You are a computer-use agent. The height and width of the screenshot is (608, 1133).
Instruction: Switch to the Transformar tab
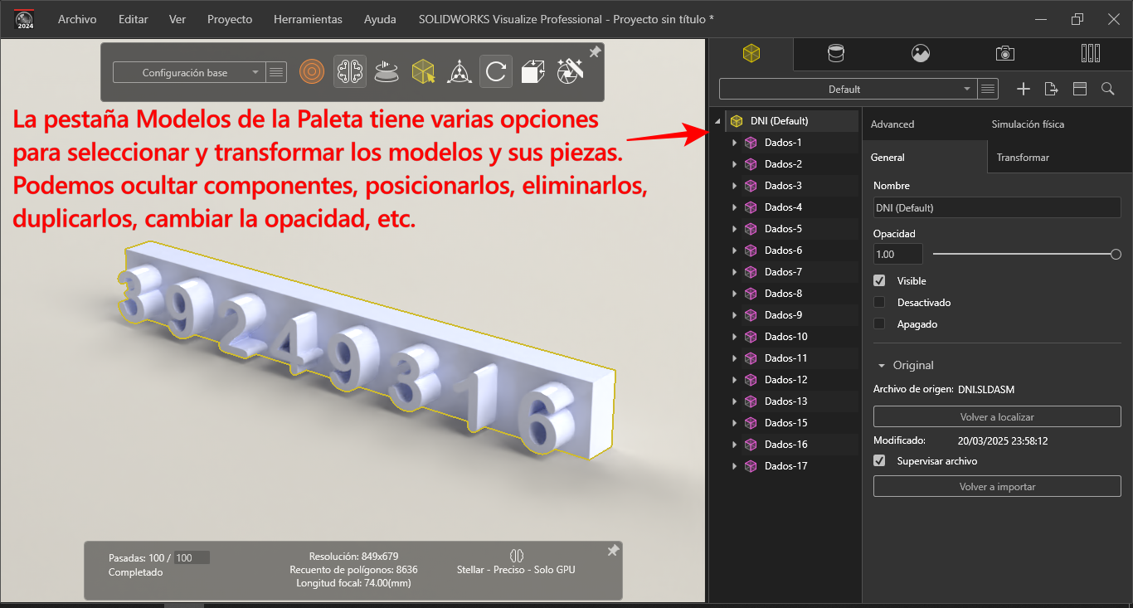point(1023,158)
